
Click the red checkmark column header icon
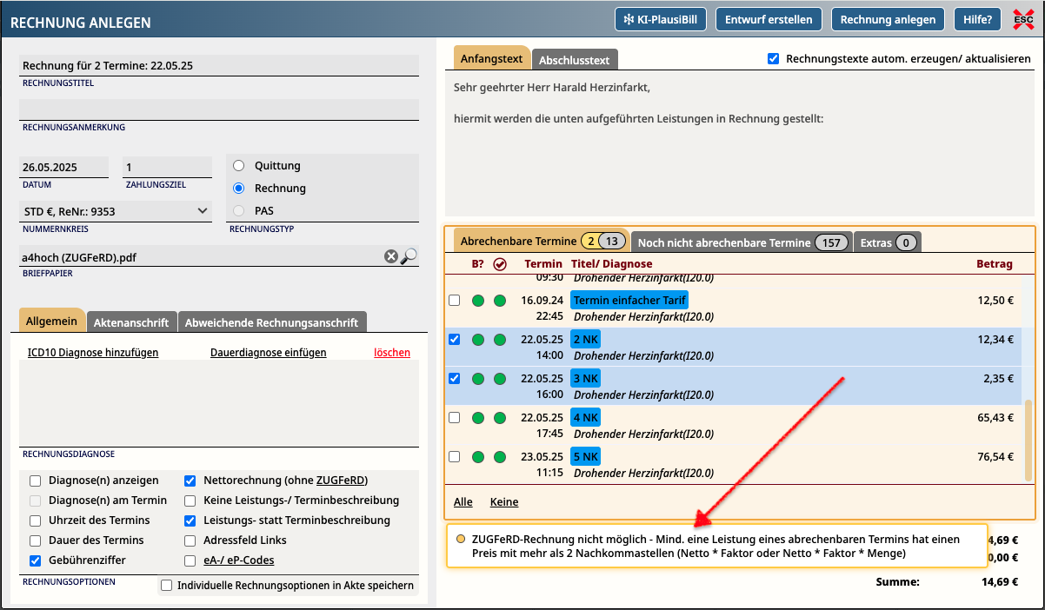[x=499, y=264]
